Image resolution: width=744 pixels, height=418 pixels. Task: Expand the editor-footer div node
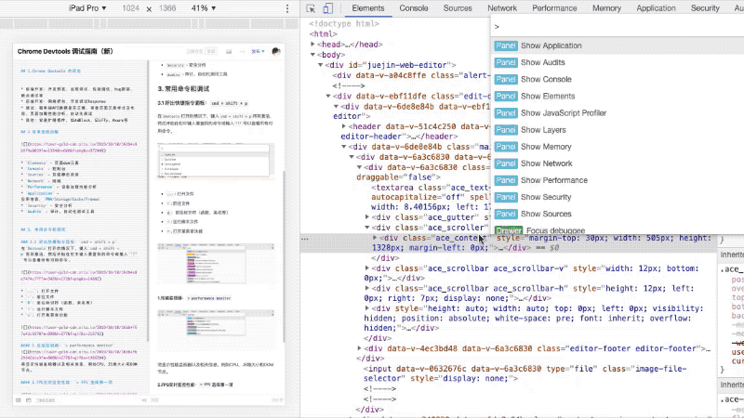[x=359, y=348]
